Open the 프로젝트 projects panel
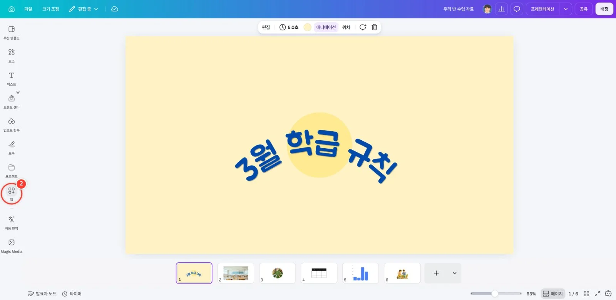This screenshot has height=300, width=616. [12, 171]
